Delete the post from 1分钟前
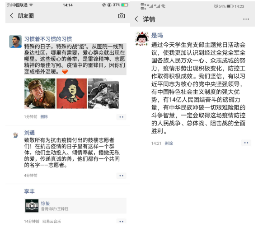 click(x=44, y=117)
